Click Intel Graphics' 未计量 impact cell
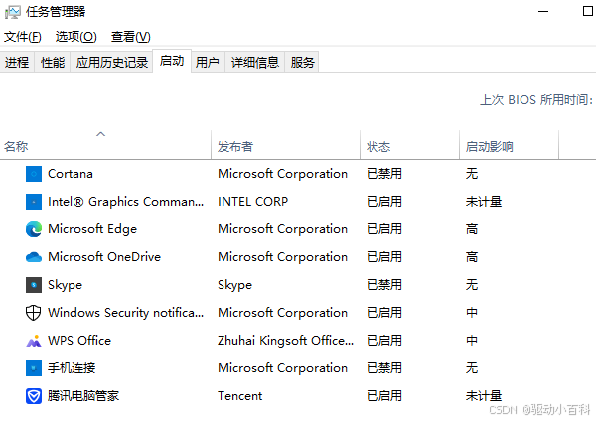Screen dimensions: 596x421 pyautogui.click(x=484, y=202)
